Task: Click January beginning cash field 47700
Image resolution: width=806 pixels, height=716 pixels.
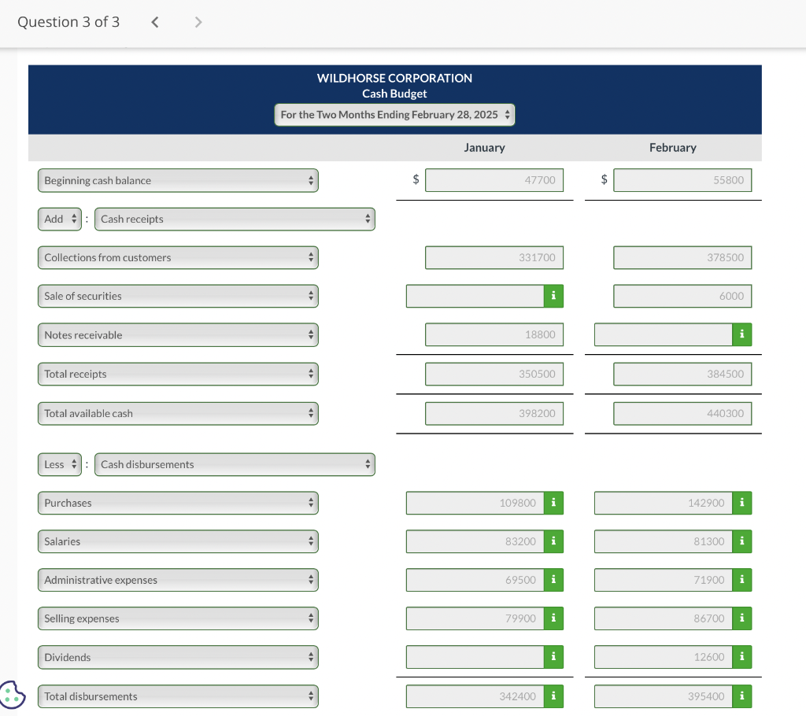Action: (494, 180)
